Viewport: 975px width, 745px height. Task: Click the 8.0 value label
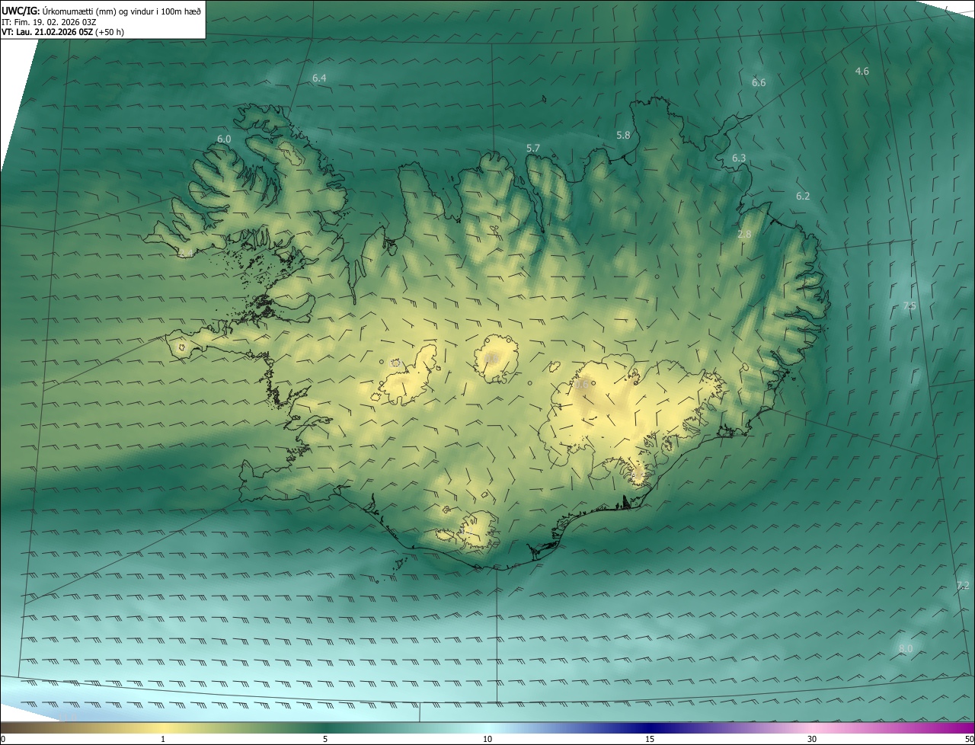906,648
